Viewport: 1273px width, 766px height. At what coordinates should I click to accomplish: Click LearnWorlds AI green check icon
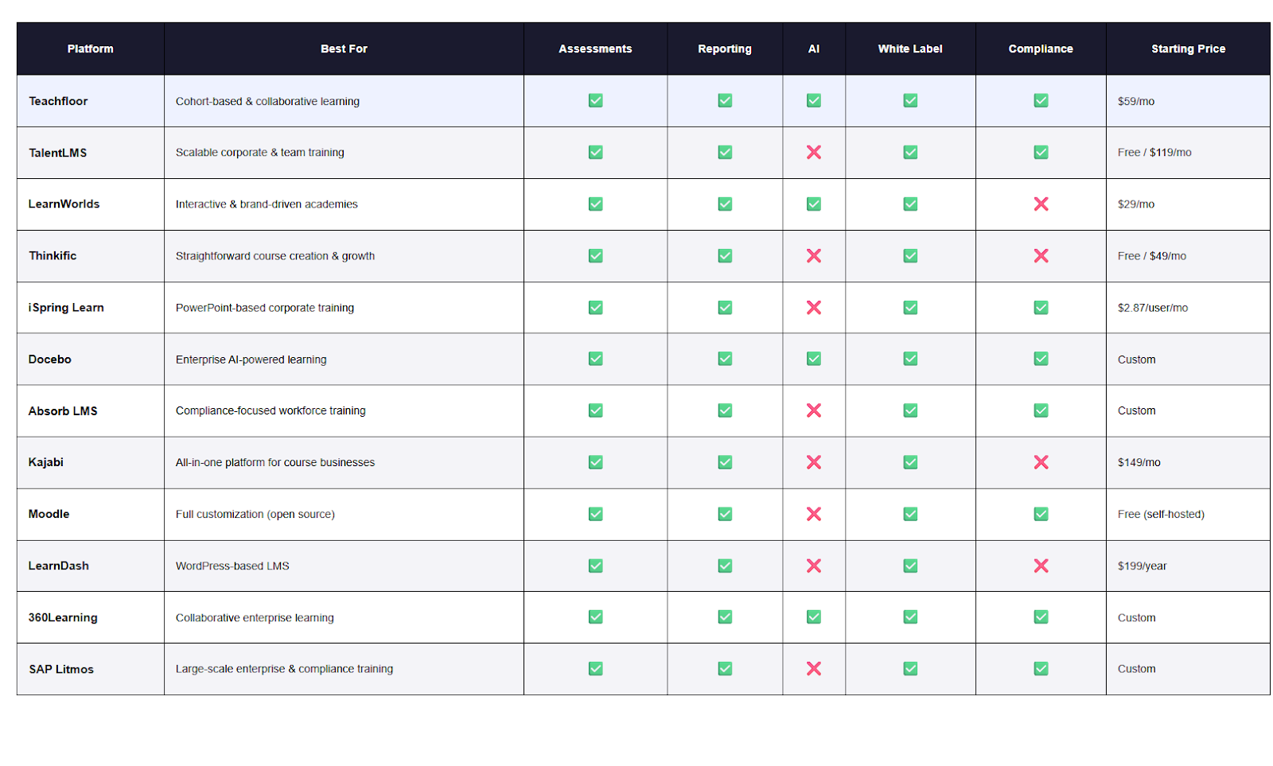[813, 204]
